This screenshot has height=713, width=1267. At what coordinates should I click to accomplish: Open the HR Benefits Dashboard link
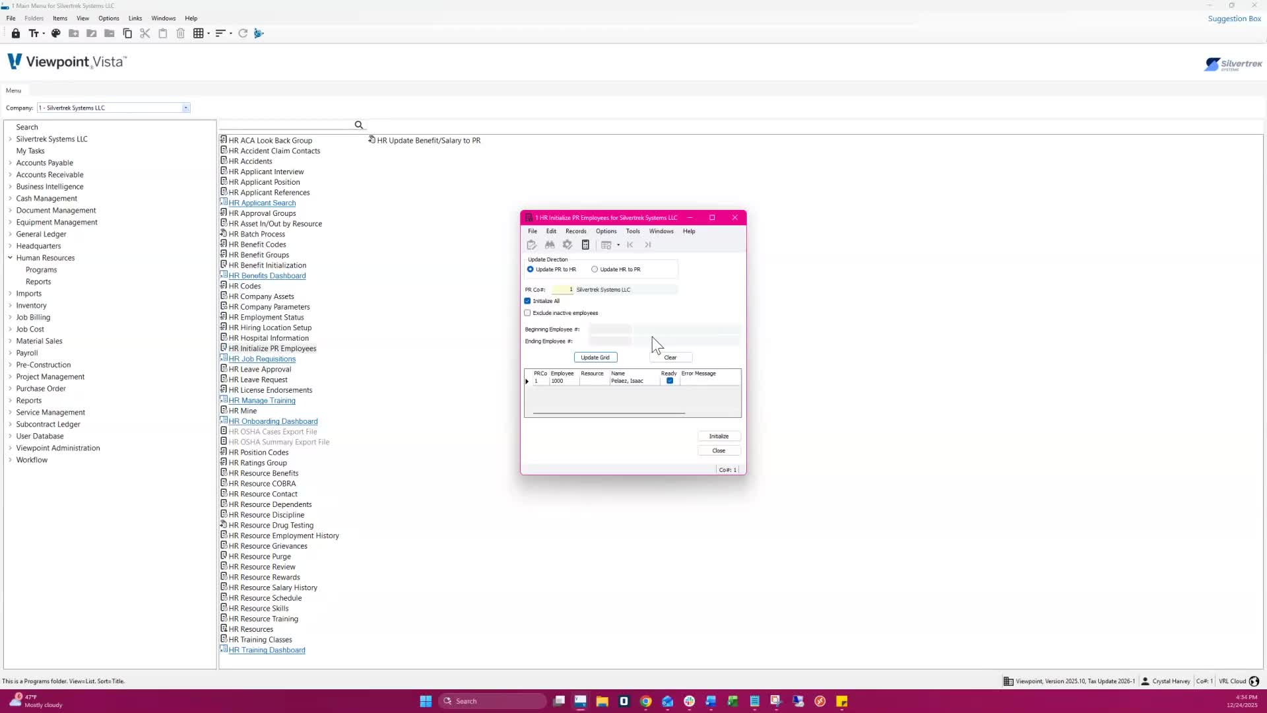[267, 276]
